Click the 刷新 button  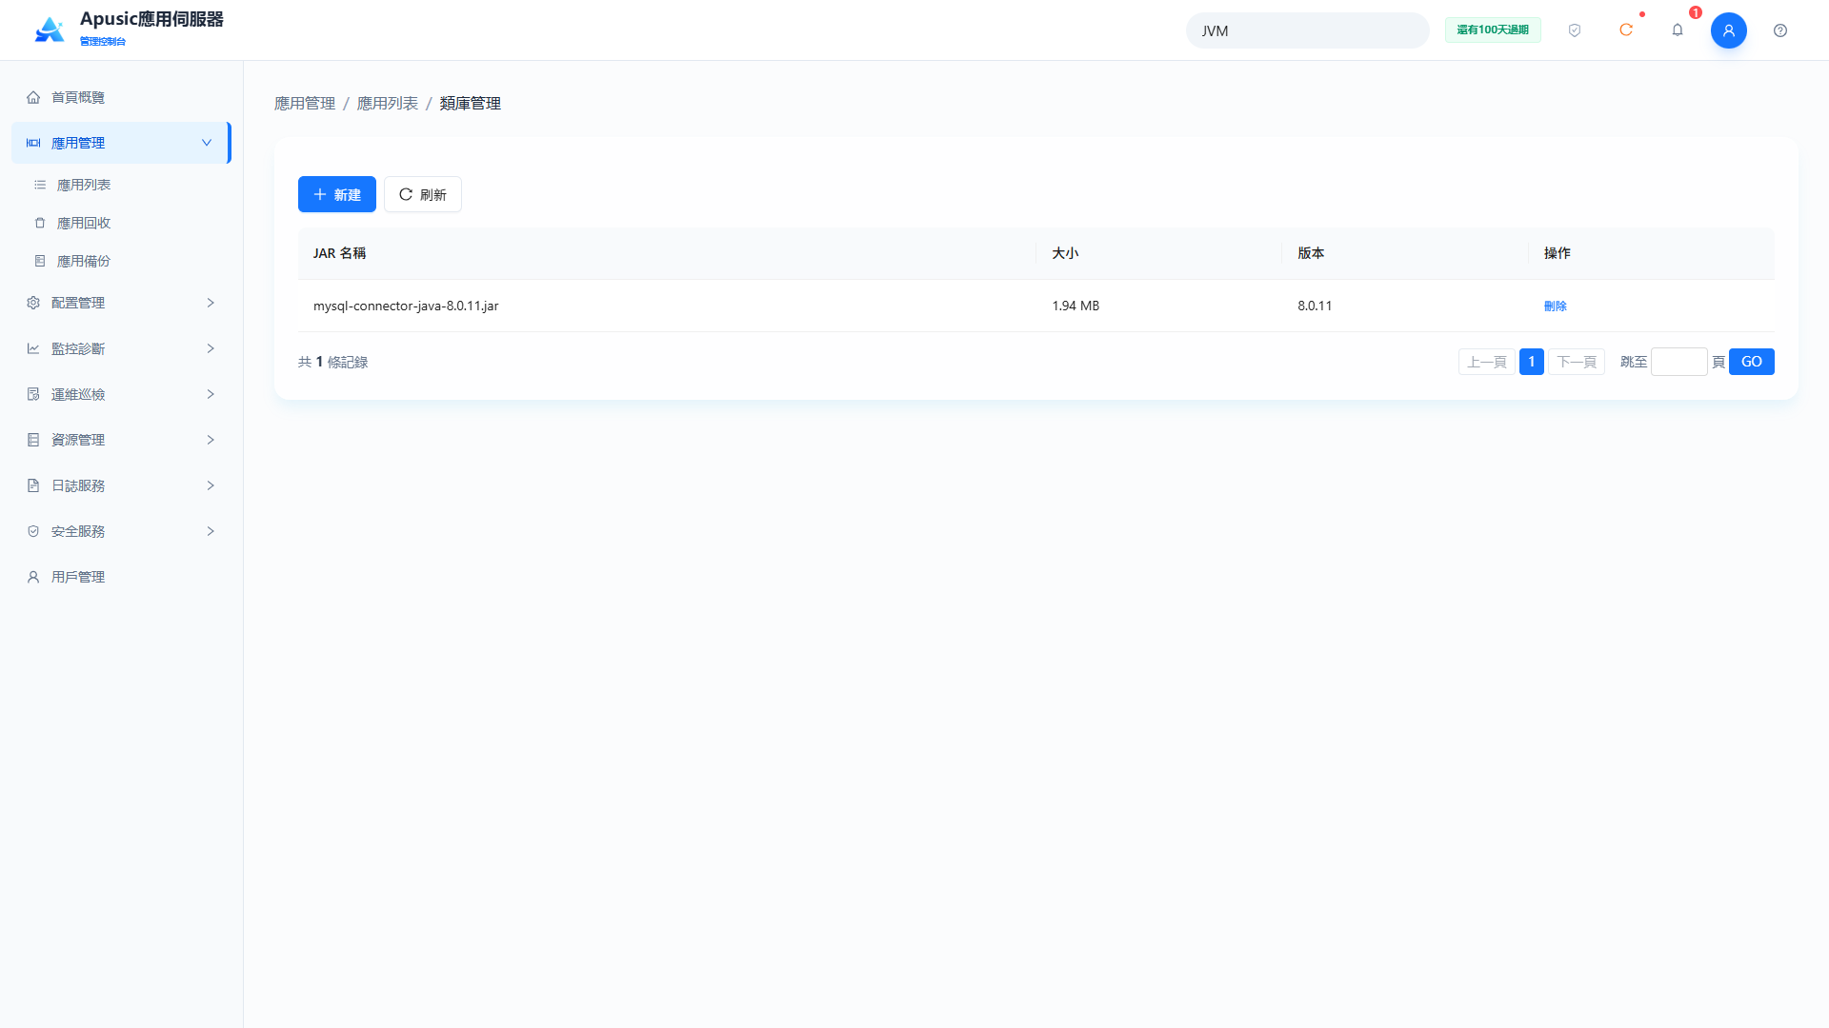pos(423,194)
